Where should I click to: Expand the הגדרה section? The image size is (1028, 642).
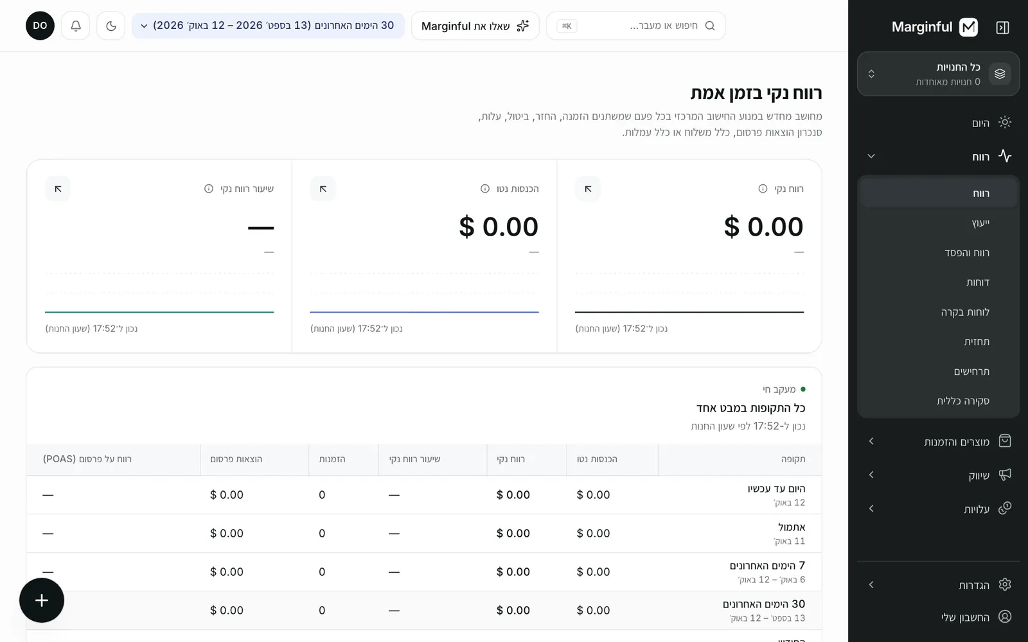(938, 585)
